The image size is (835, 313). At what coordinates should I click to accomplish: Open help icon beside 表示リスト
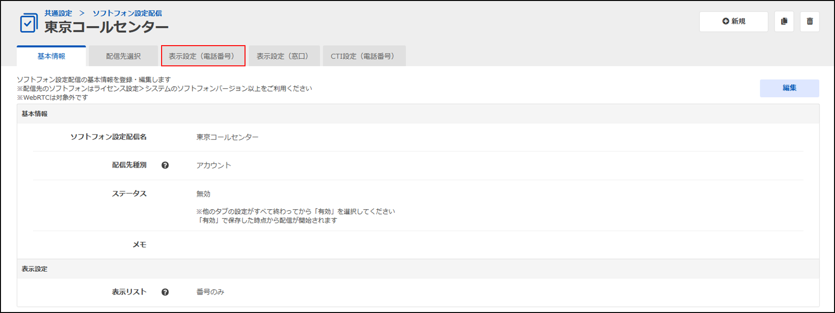[x=165, y=292]
